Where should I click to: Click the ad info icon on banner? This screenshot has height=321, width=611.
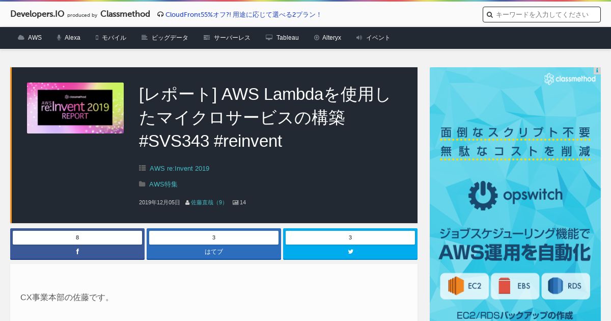click(x=597, y=71)
